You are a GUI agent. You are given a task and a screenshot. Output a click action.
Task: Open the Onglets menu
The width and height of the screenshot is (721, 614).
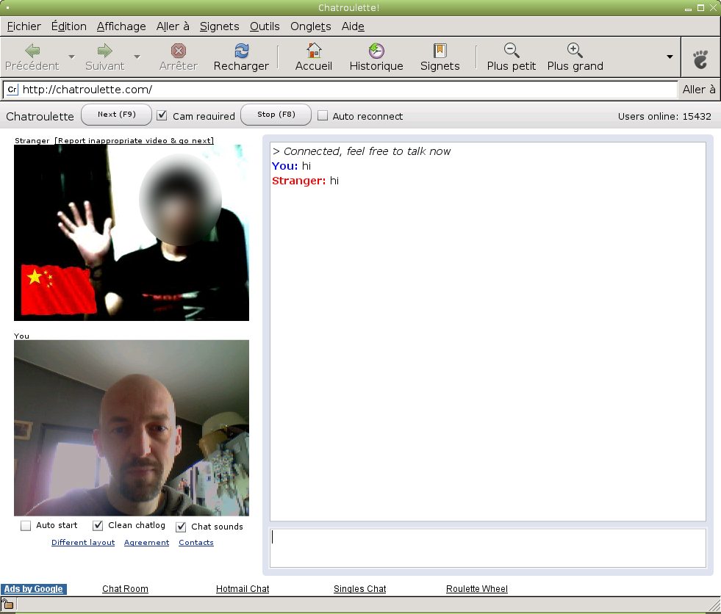(x=311, y=26)
